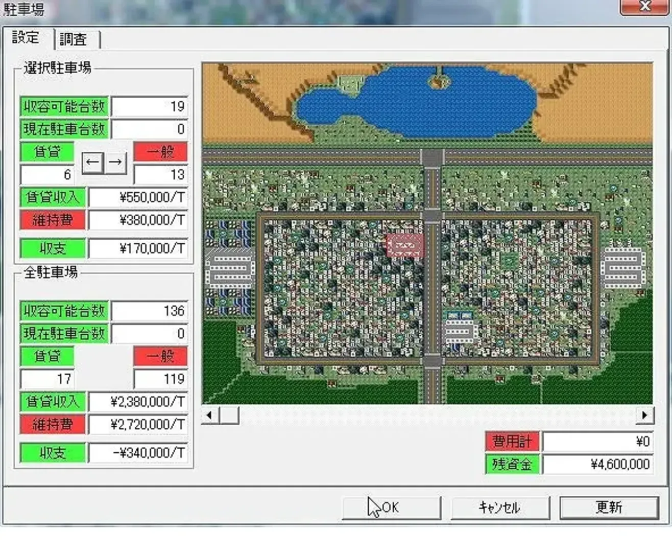Close the 駐車場 dialog window

click(645, 7)
